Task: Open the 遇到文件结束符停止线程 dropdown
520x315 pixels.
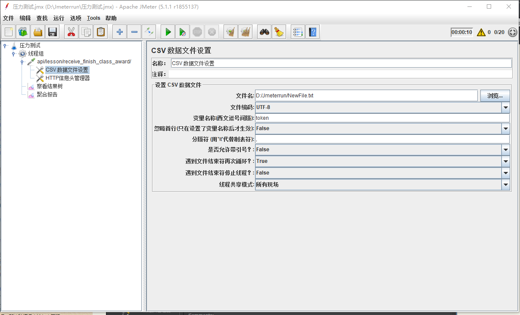Action: click(506, 173)
